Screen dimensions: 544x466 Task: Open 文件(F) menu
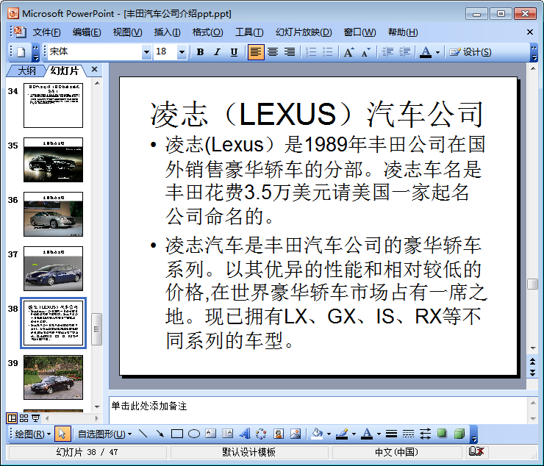[46, 32]
